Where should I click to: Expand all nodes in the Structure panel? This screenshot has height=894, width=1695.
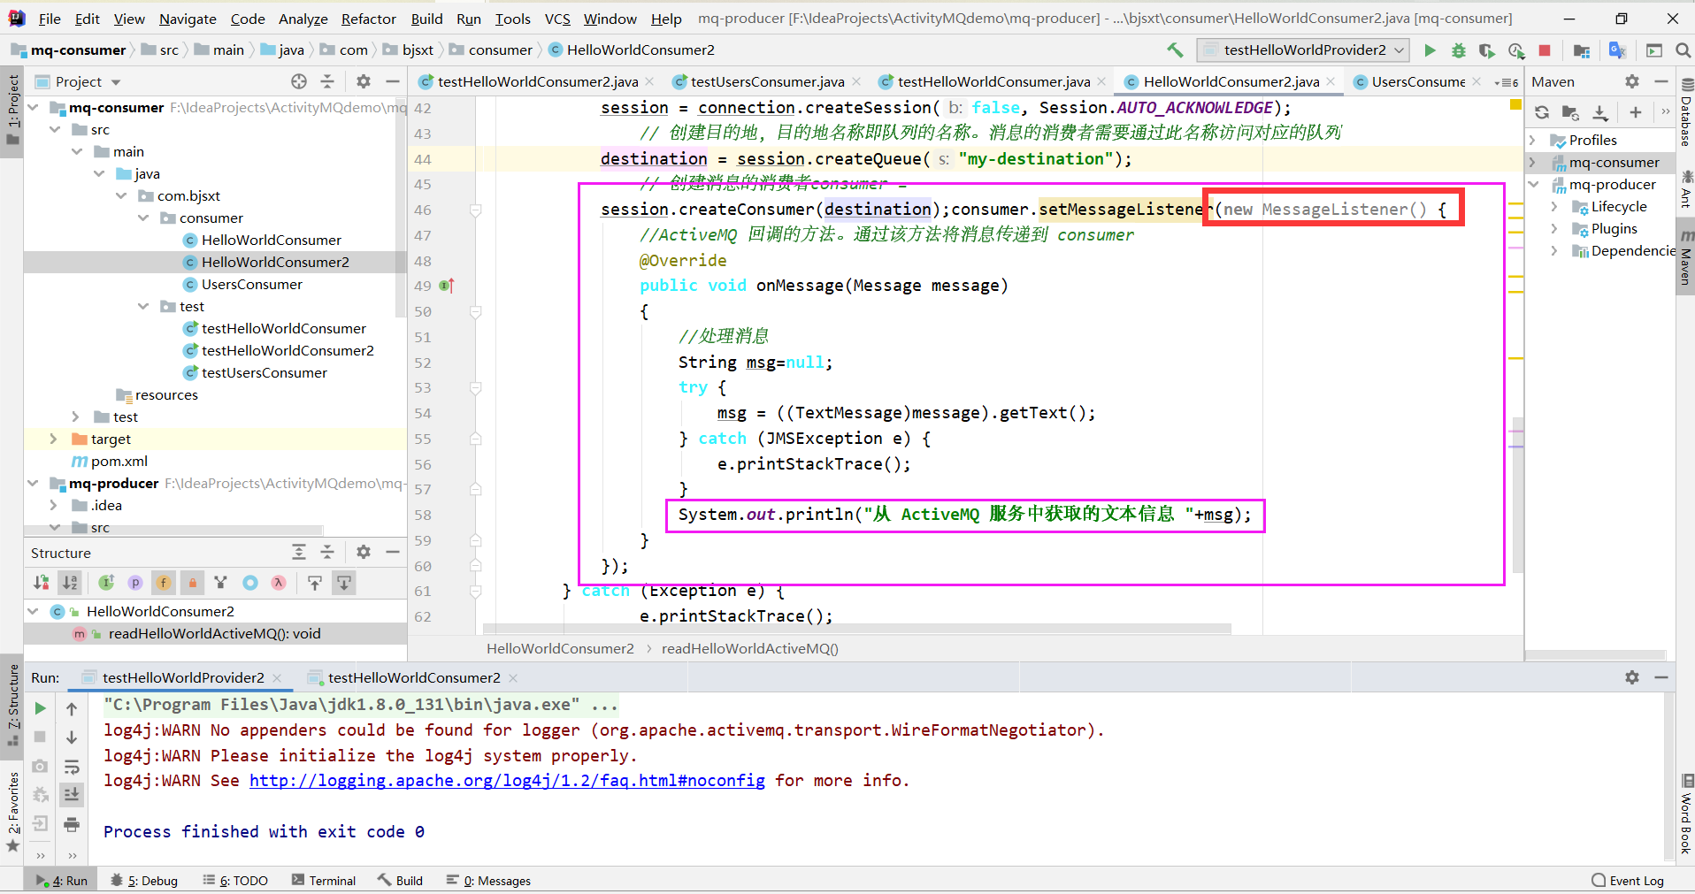click(299, 552)
